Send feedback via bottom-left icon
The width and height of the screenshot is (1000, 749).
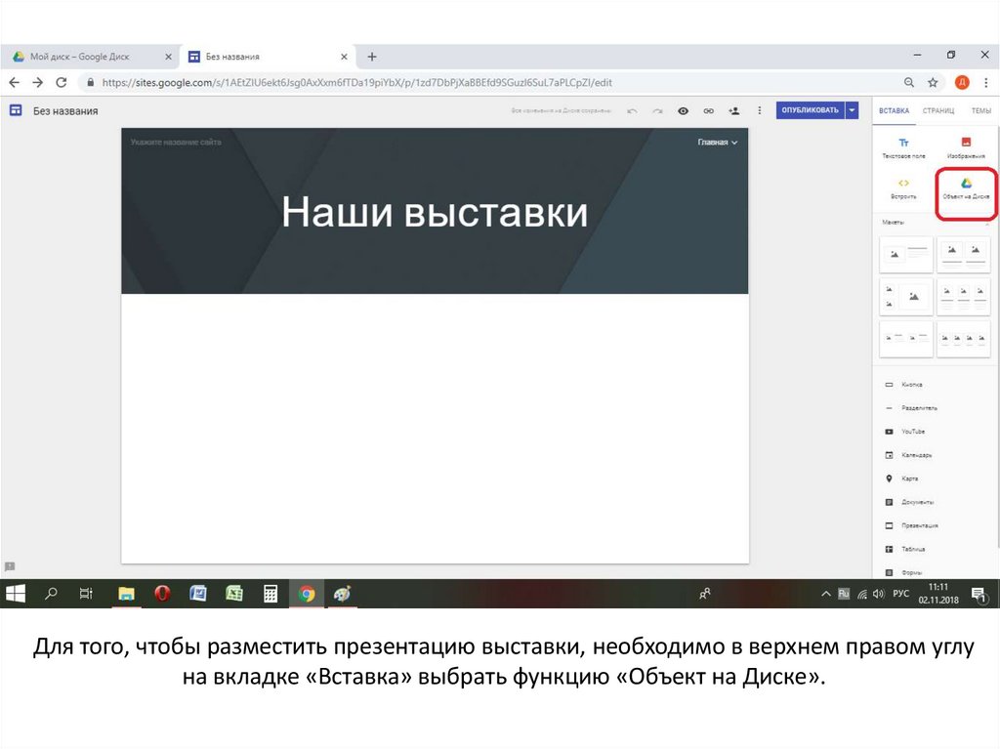tap(10, 566)
